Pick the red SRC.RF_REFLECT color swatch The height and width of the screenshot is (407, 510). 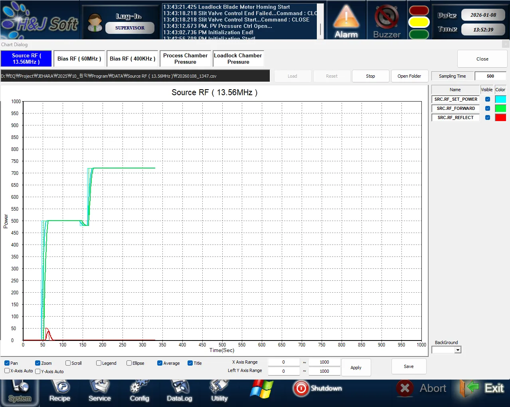pyautogui.click(x=500, y=117)
